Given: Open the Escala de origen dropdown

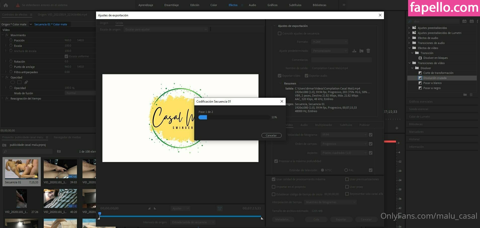Looking at the screenshot, I should point(166,29).
